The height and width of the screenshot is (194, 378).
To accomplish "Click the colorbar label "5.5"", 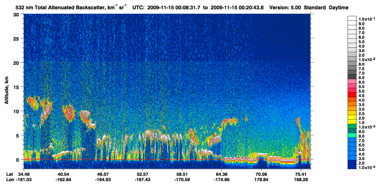I will coord(361,86).
